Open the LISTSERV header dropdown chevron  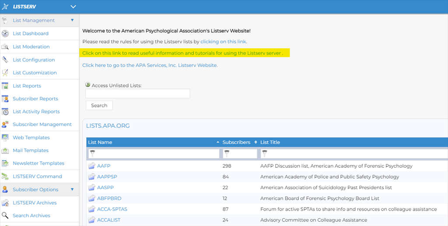(73, 7)
